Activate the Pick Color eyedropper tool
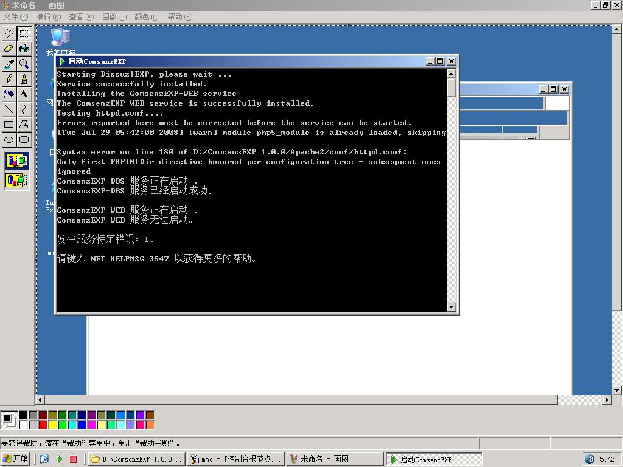This screenshot has height=467, width=623. click(9, 63)
